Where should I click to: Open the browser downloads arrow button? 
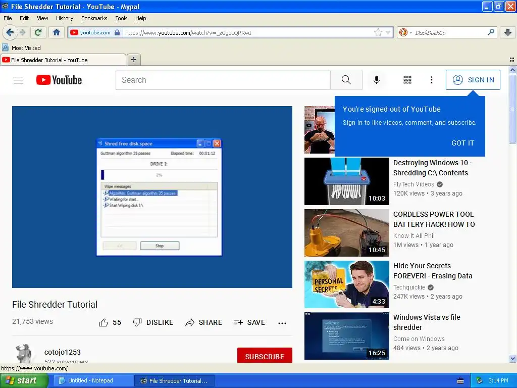(508, 32)
